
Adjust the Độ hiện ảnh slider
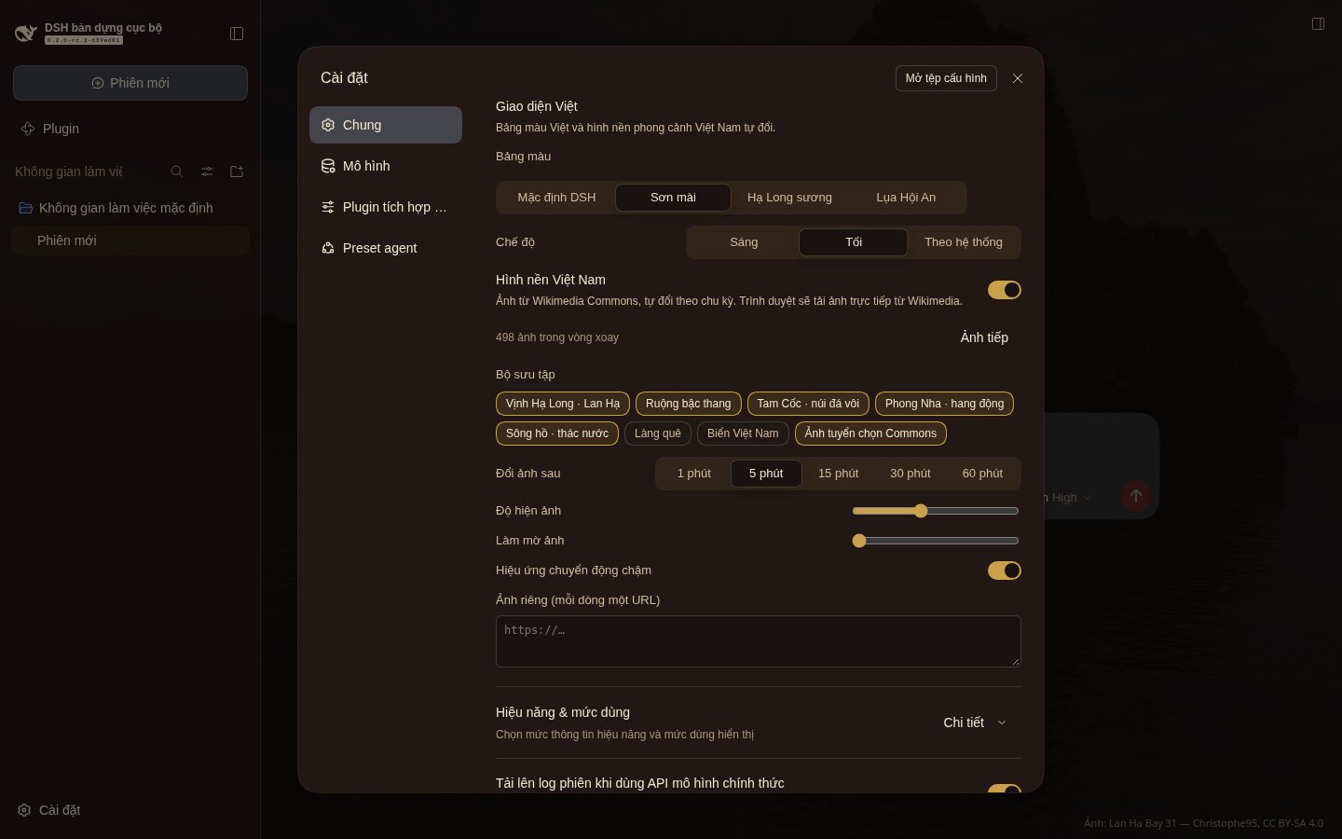936,511
